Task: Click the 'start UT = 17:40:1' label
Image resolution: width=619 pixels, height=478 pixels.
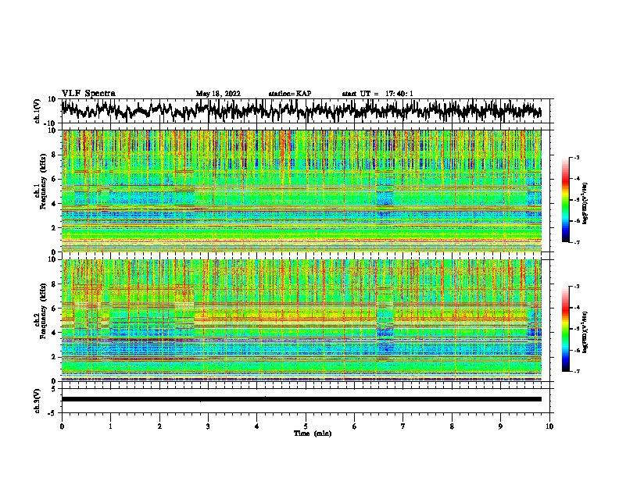Action: tap(377, 94)
